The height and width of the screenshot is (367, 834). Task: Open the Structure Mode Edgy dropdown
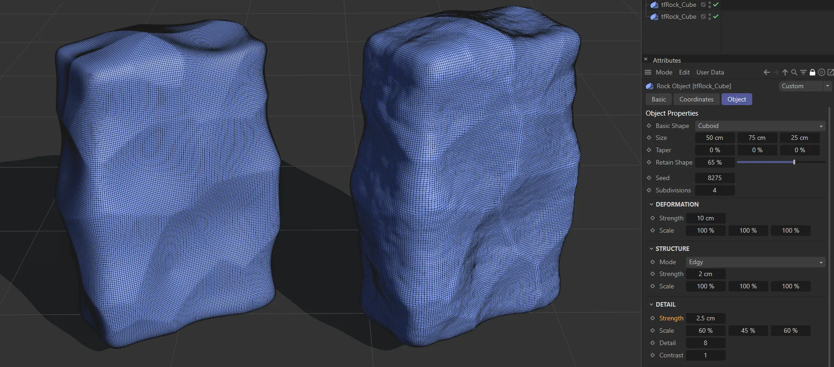point(755,262)
